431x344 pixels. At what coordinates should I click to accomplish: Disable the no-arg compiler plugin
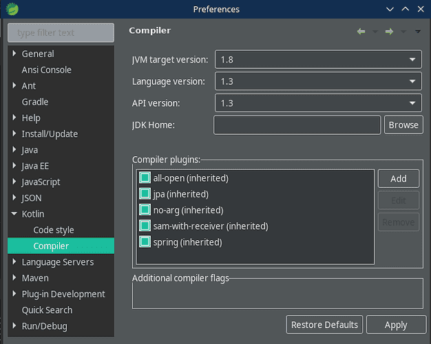pyautogui.click(x=145, y=210)
